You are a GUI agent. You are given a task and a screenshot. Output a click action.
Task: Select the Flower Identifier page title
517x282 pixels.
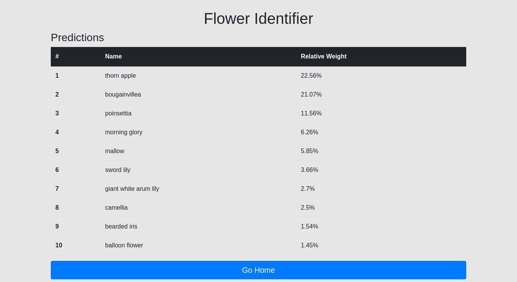pos(258,18)
